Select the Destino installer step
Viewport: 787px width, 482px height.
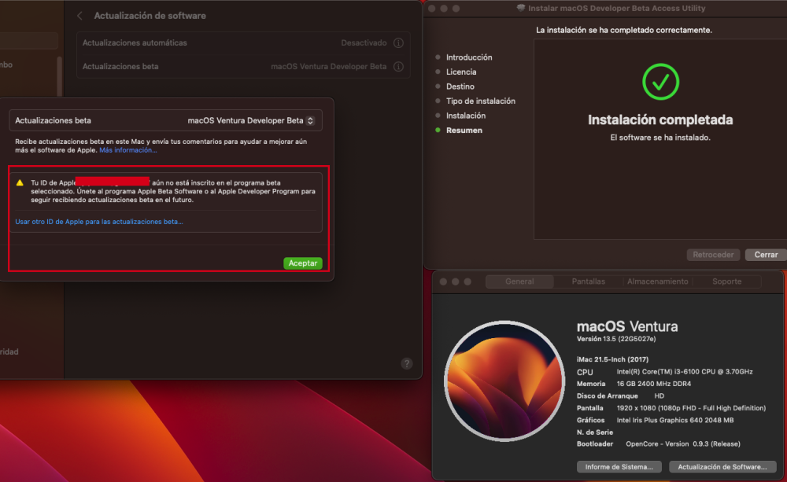point(460,86)
